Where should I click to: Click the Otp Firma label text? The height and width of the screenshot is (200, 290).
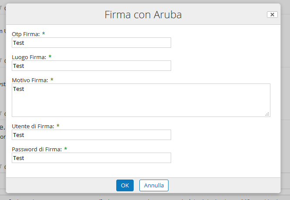coord(26,34)
